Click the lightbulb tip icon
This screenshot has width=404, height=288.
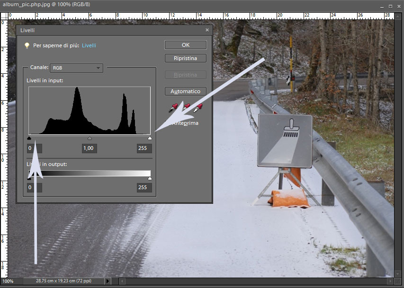coord(27,45)
